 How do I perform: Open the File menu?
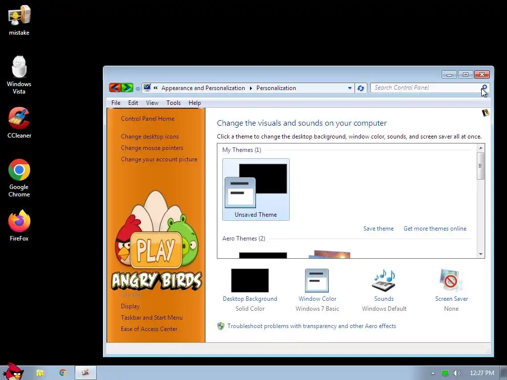[x=116, y=103]
